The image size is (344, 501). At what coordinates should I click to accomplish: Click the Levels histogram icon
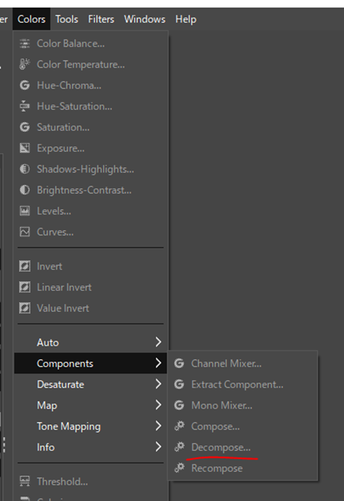pyautogui.click(x=25, y=211)
